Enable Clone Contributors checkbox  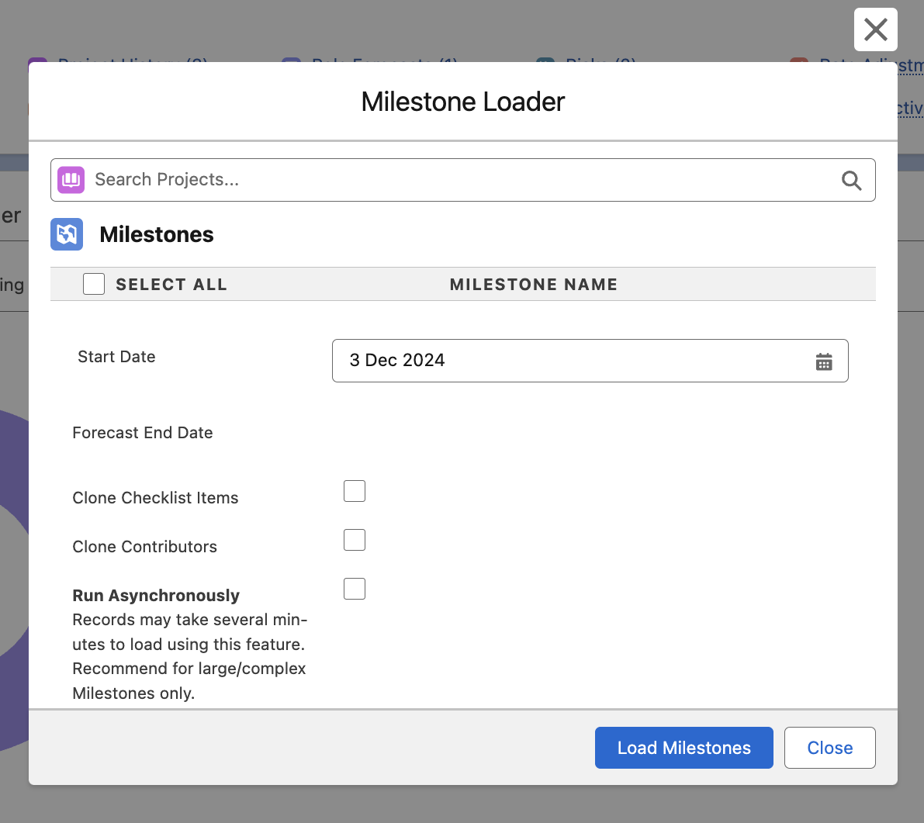pos(355,540)
